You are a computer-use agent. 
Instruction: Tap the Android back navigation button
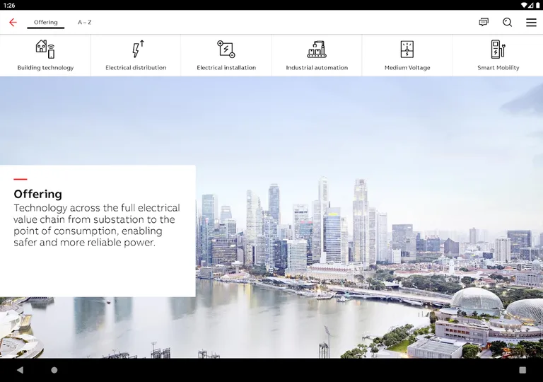coord(20,370)
